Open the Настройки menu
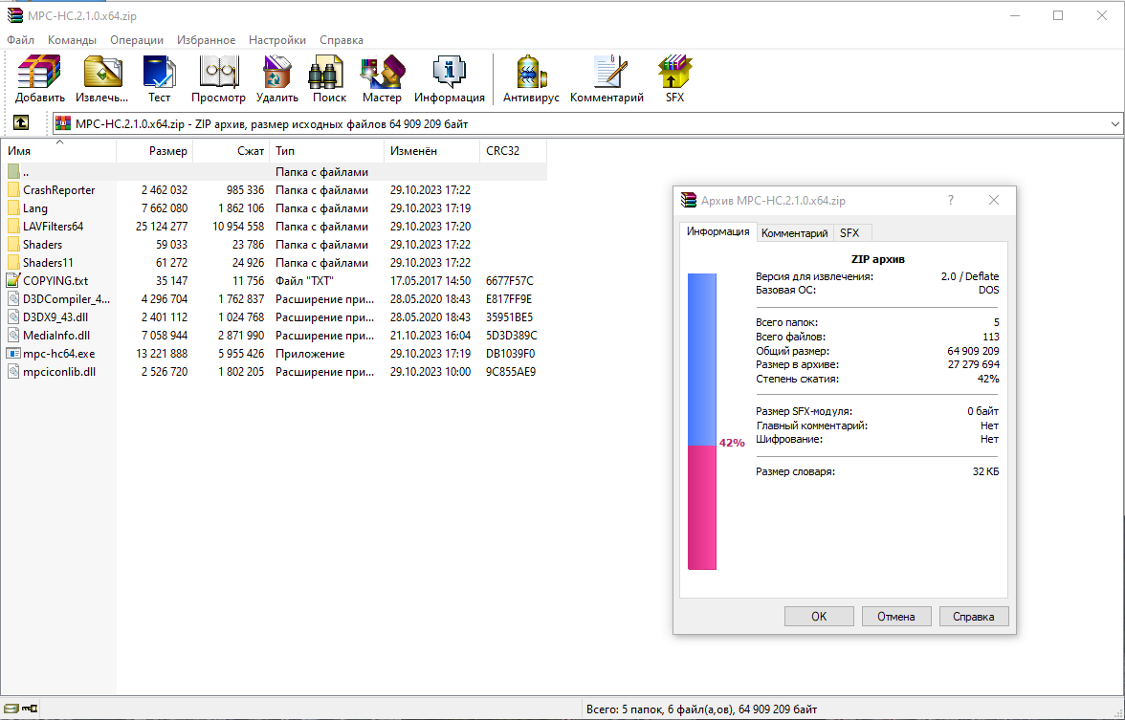Image resolution: width=1125 pixels, height=720 pixels. point(277,40)
